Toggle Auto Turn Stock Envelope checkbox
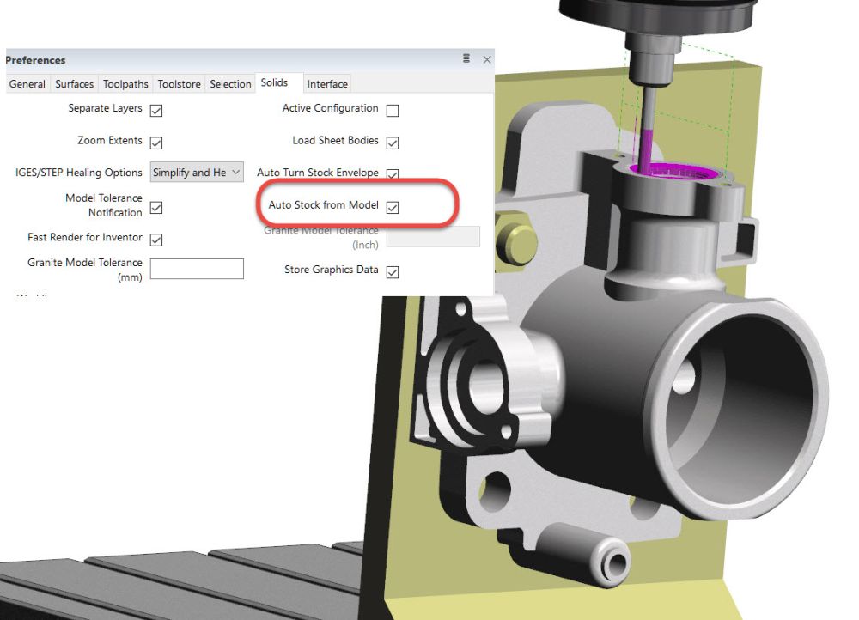The width and height of the screenshot is (859, 620). pyautogui.click(x=393, y=174)
